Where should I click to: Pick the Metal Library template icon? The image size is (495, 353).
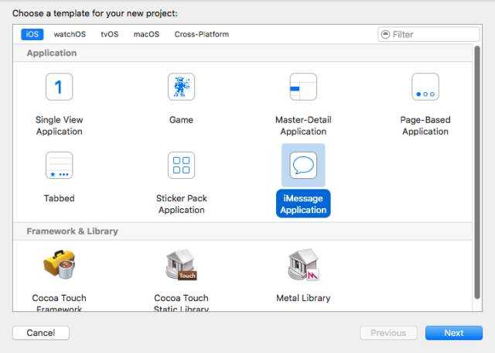coord(303,266)
